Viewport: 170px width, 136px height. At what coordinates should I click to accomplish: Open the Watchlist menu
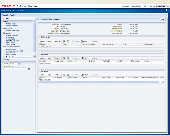(x=22, y=10)
